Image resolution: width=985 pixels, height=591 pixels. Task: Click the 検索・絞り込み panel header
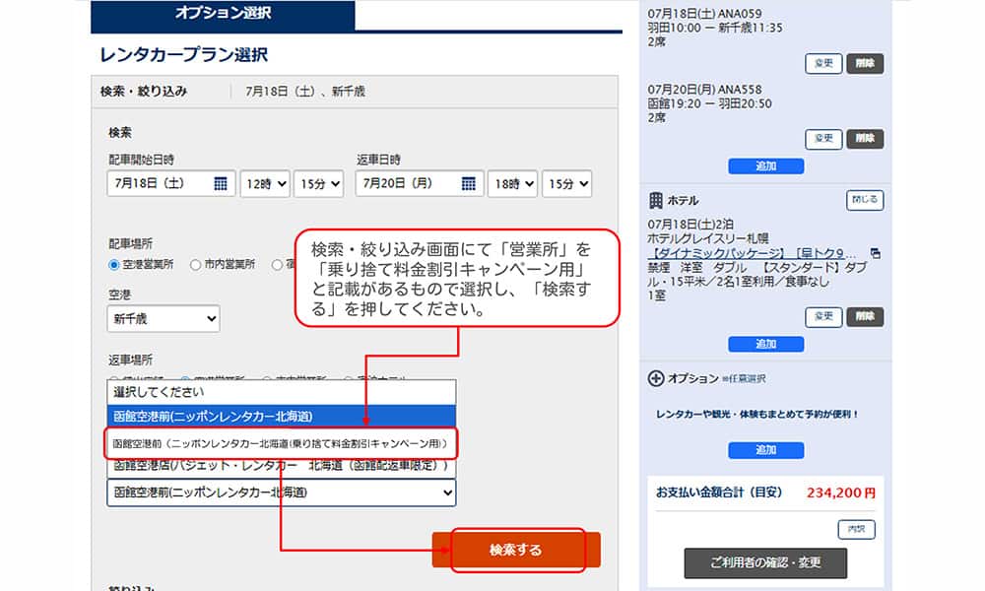point(355,92)
